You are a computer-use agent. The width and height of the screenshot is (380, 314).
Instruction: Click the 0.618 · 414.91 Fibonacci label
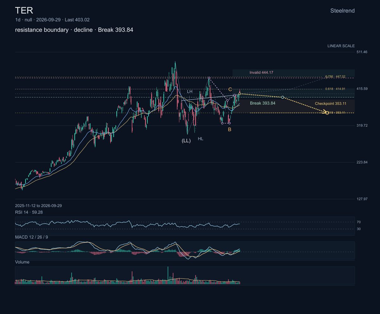335,89
